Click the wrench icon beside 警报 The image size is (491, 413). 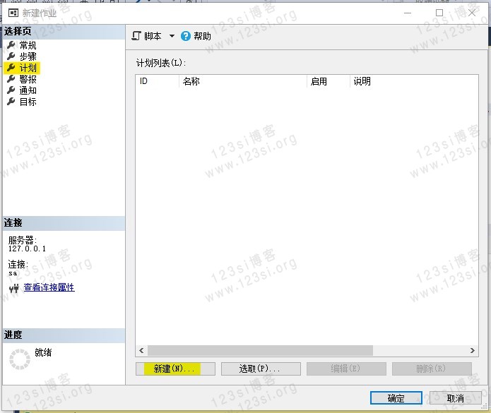pyautogui.click(x=11, y=79)
